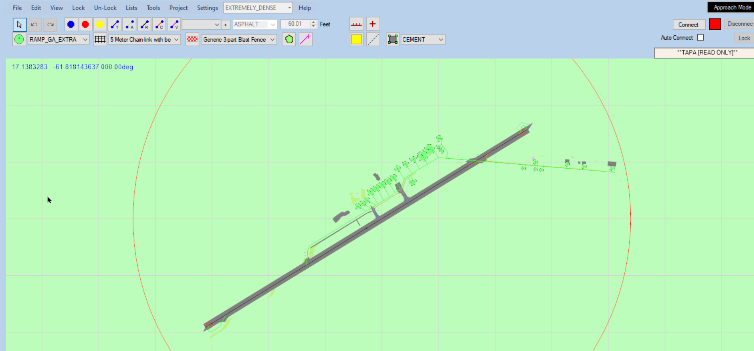This screenshot has width=754, height=351.
Task: Select the blue octagon node tool
Action: click(71, 25)
